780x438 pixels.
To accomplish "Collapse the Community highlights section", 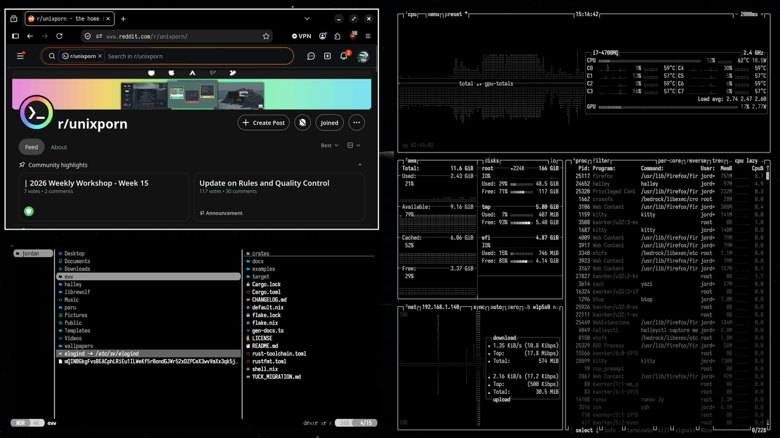I will (x=360, y=165).
